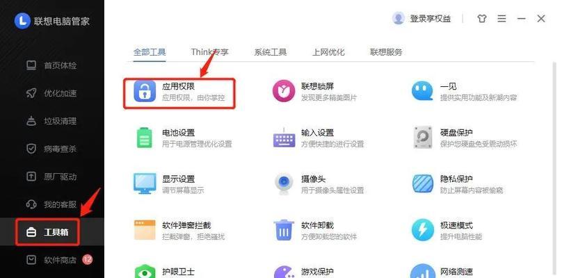Switch to the 系统工具 tab

tap(271, 52)
